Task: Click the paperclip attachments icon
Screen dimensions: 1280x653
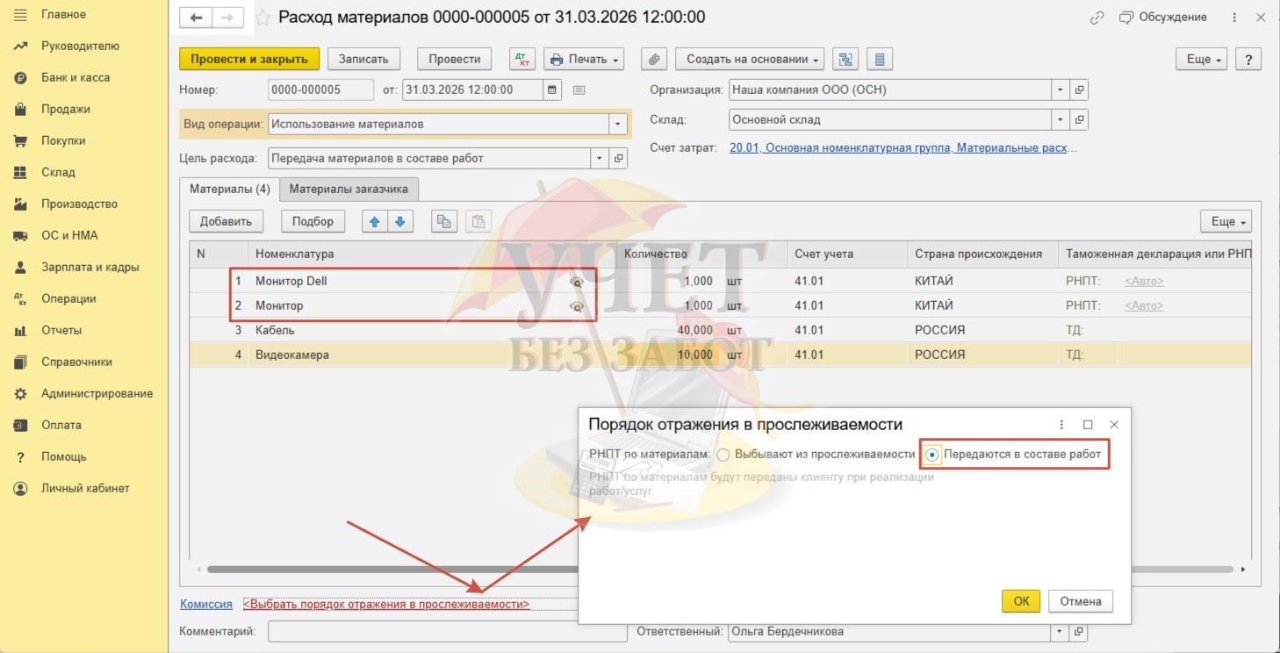Action: pyautogui.click(x=654, y=59)
